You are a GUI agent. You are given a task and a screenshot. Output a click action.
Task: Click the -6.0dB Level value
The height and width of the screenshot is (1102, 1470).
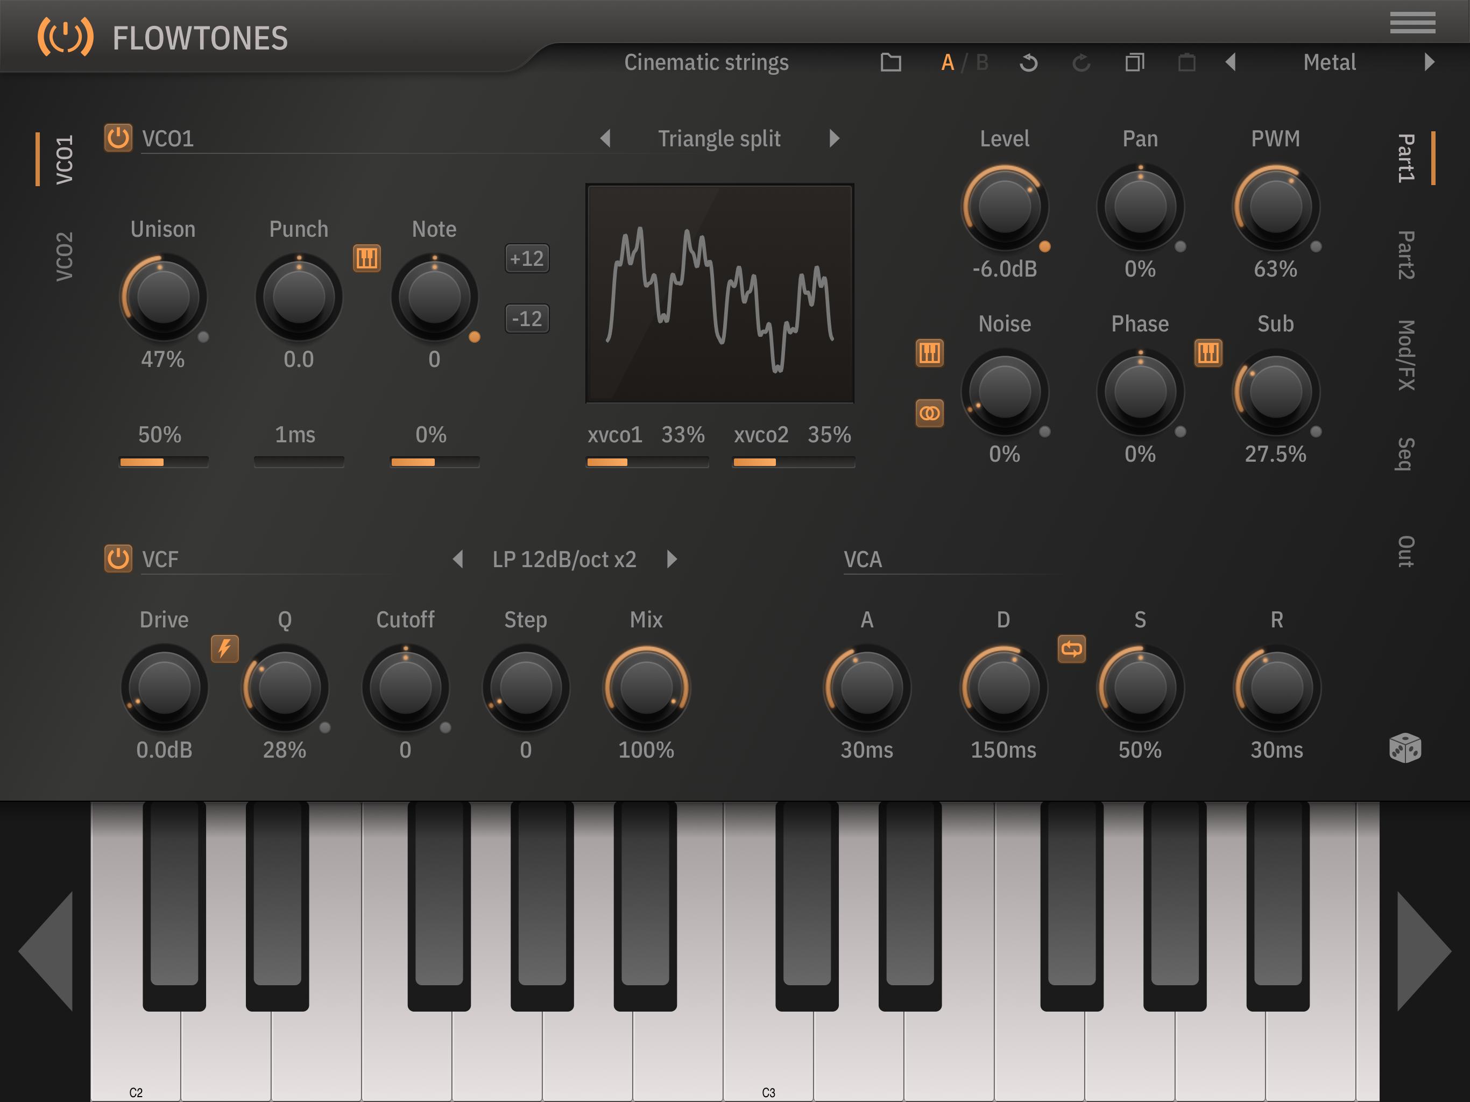1004,269
